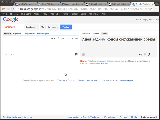Open Gmail from Google bar
The image size is (160, 120).
74,14
